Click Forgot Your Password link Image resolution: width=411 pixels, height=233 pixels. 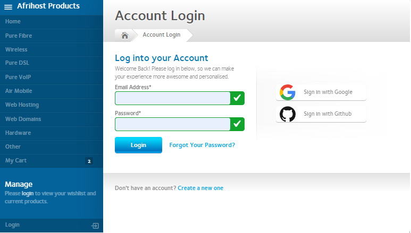[202, 145]
